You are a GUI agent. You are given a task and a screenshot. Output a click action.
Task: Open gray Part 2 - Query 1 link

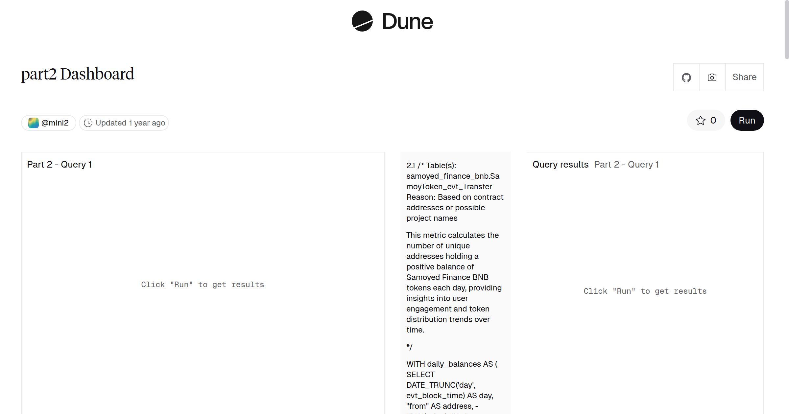click(626, 165)
